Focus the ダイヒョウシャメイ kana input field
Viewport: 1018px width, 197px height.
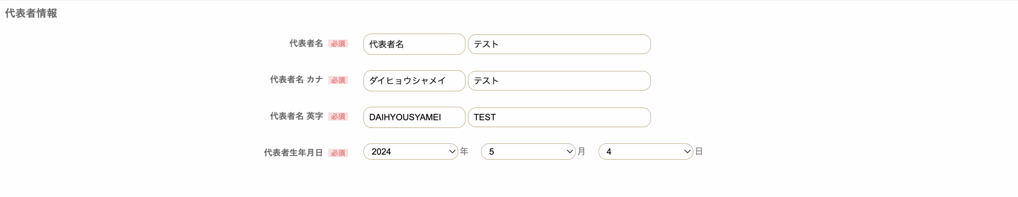(414, 81)
